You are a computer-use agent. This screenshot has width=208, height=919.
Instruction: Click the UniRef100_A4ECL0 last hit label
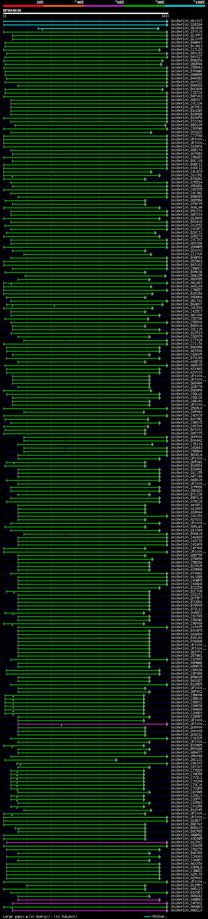tap(186, 911)
